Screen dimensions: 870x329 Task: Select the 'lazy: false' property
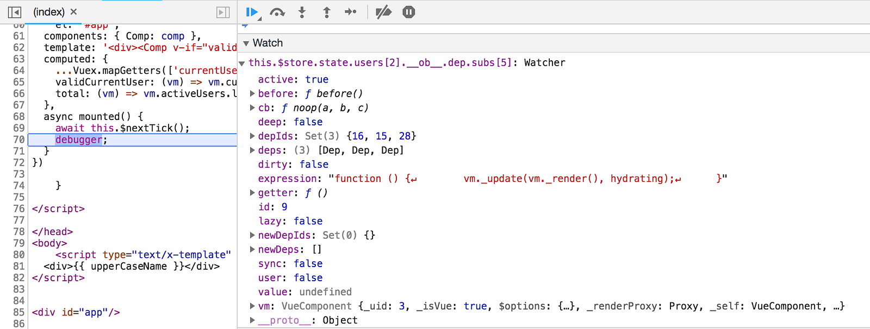290,221
